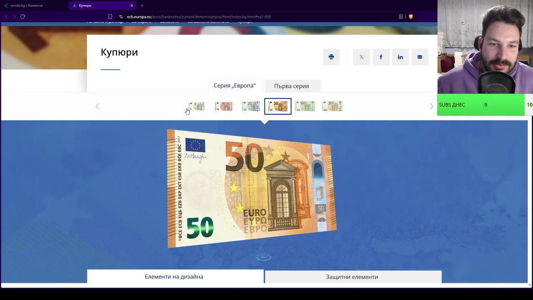Print the page with the printer icon
This screenshot has width=533, height=300.
[x=331, y=57]
